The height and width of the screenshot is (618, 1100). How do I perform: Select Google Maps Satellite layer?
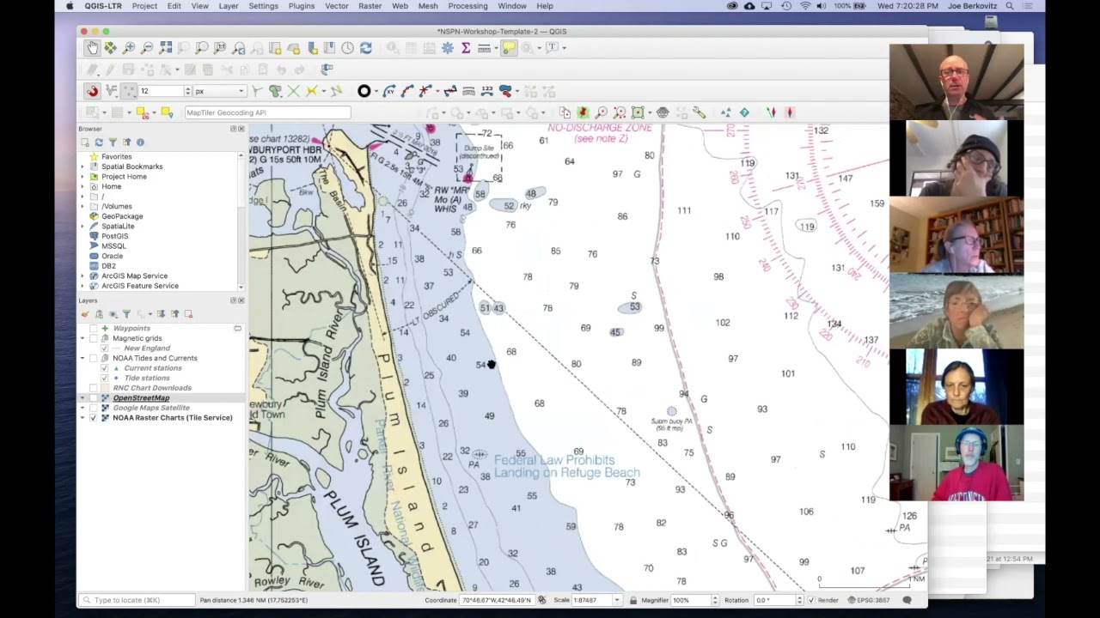(x=151, y=408)
